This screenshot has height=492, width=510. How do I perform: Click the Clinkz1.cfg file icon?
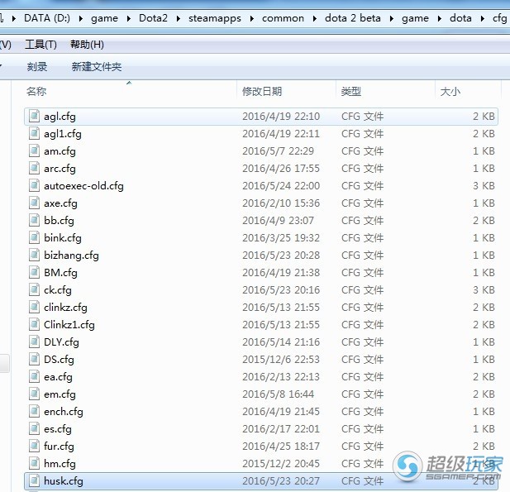click(x=34, y=324)
